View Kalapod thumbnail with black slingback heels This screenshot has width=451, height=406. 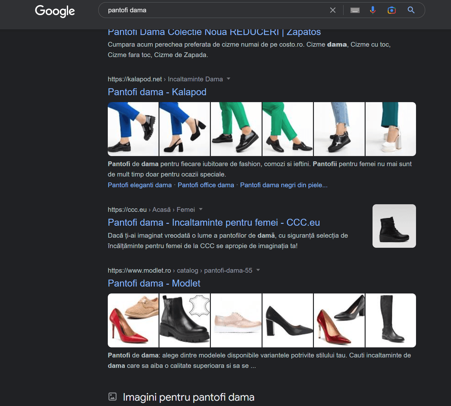point(185,129)
